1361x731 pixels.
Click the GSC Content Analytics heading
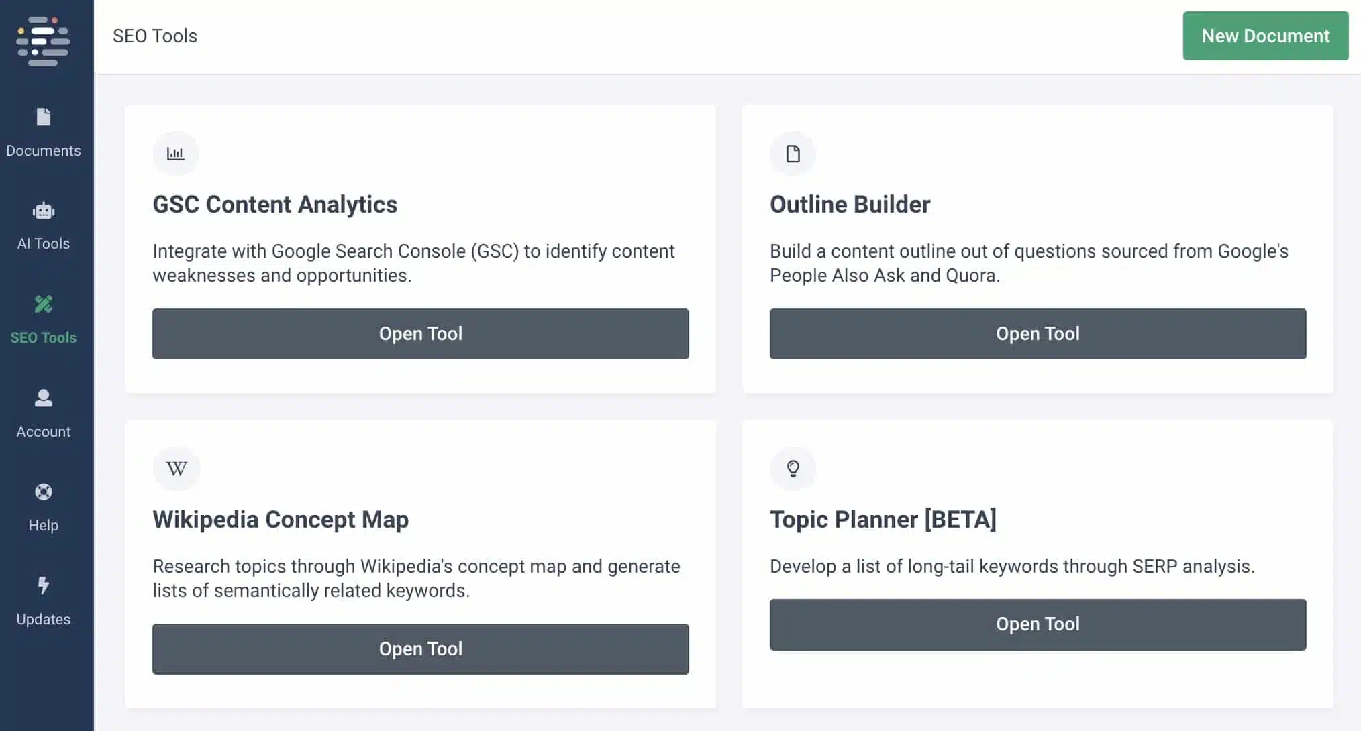(275, 205)
